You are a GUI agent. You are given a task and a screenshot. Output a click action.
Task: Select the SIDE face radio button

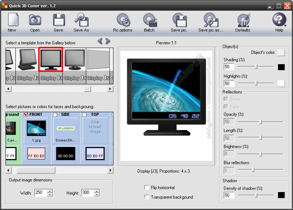point(55,114)
